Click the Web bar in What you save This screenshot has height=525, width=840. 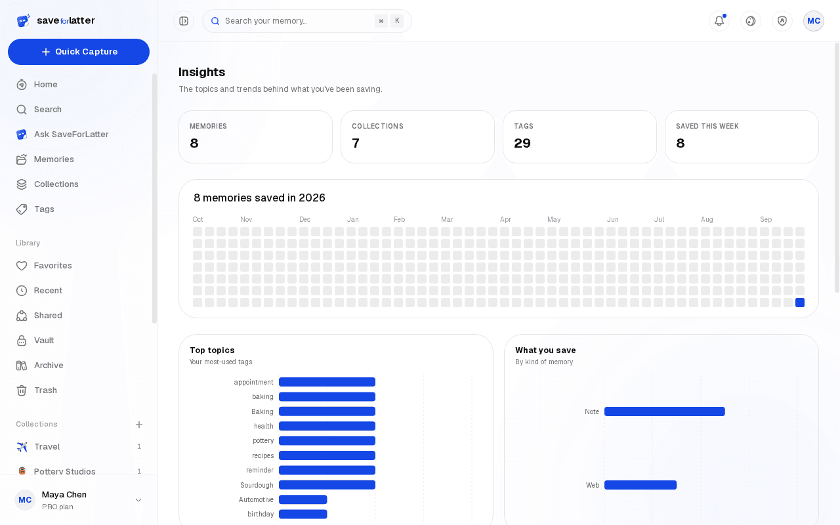click(x=640, y=485)
